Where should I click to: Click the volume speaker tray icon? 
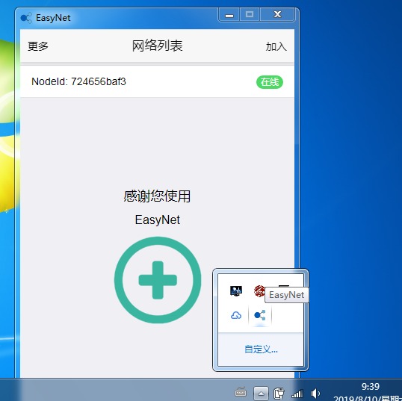tap(315, 394)
